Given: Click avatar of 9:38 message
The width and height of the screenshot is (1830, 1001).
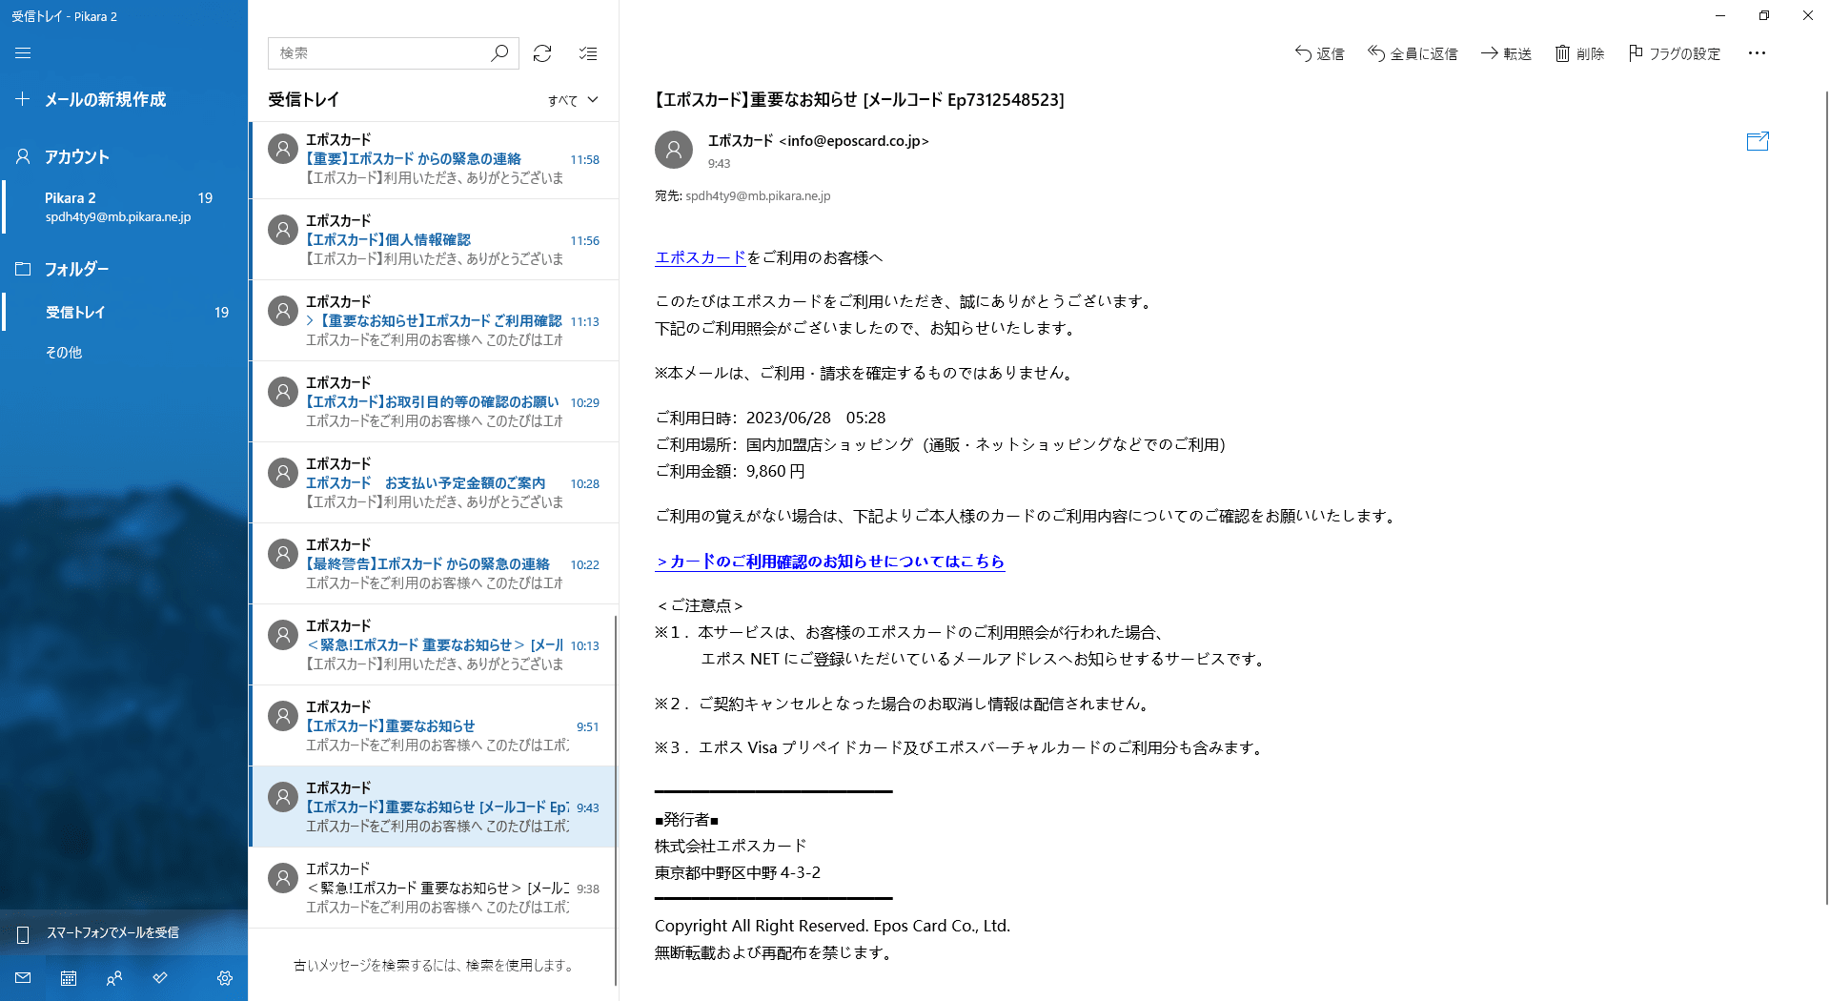Looking at the screenshot, I should click(x=282, y=878).
